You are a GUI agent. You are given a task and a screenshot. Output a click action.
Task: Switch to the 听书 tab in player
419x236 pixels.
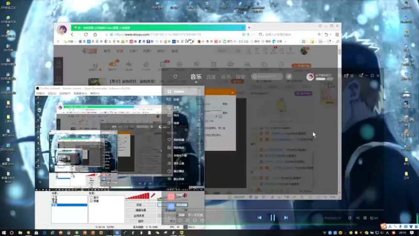(226, 77)
